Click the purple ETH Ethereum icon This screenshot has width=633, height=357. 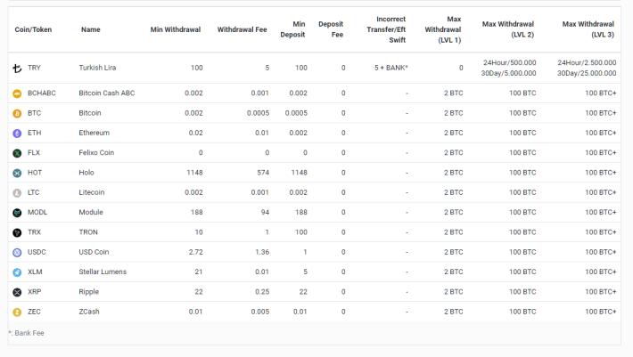point(17,134)
